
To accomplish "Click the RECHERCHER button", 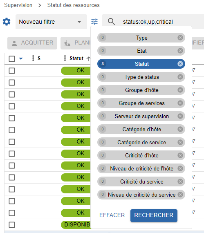I will (154, 215).
